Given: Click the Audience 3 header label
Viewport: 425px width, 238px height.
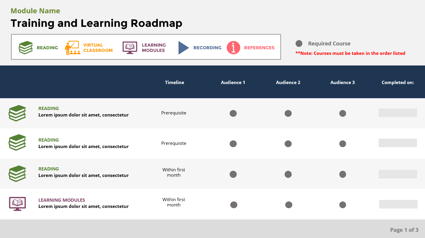Looking at the screenshot, I should click(343, 82).
